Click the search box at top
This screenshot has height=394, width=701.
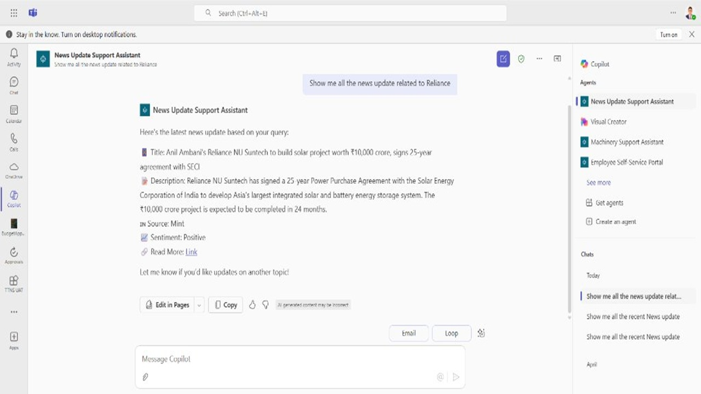350,13
